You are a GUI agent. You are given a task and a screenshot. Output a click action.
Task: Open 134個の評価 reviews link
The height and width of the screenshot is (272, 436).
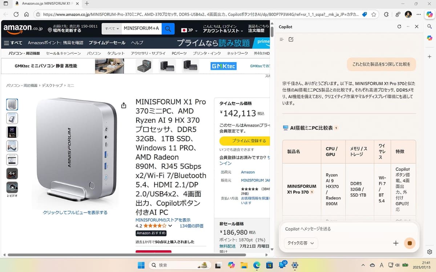pyautogui.click(x=191, y=226)
